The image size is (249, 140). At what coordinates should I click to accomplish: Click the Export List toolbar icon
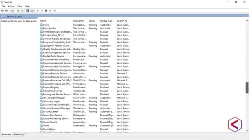click(x=22, y=10)
